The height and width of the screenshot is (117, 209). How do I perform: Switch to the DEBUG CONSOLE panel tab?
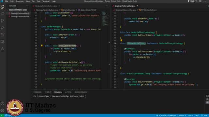coord(81,92)
